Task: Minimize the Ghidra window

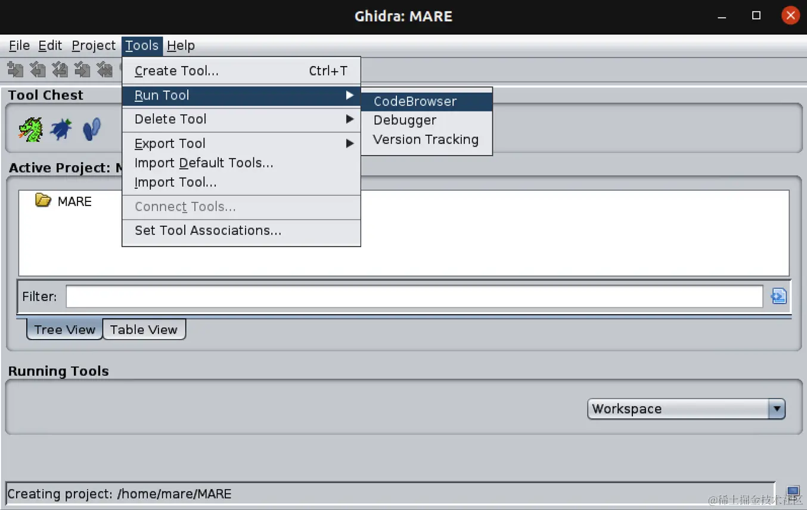Action: point(722,16)
